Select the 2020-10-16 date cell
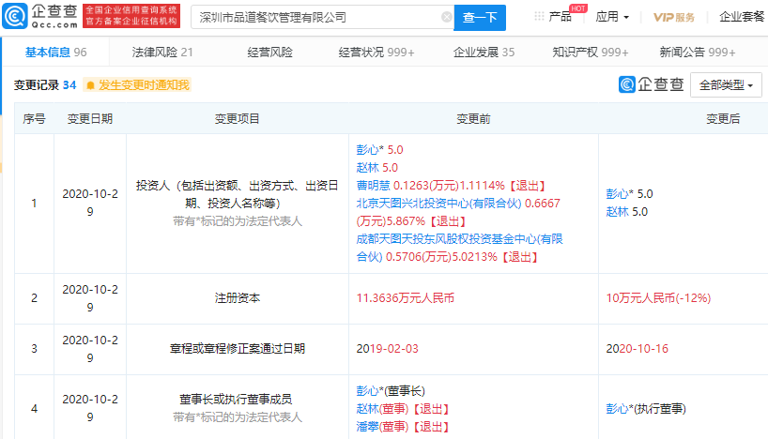 click(637, 348)
